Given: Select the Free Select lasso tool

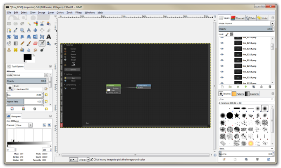Looking at the screenshot, I should (22, 23).
